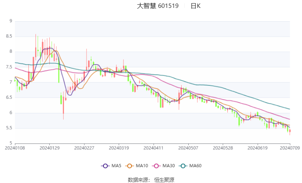Click the 9 price axis label
The image size is (302, 183).
point(11,21)
